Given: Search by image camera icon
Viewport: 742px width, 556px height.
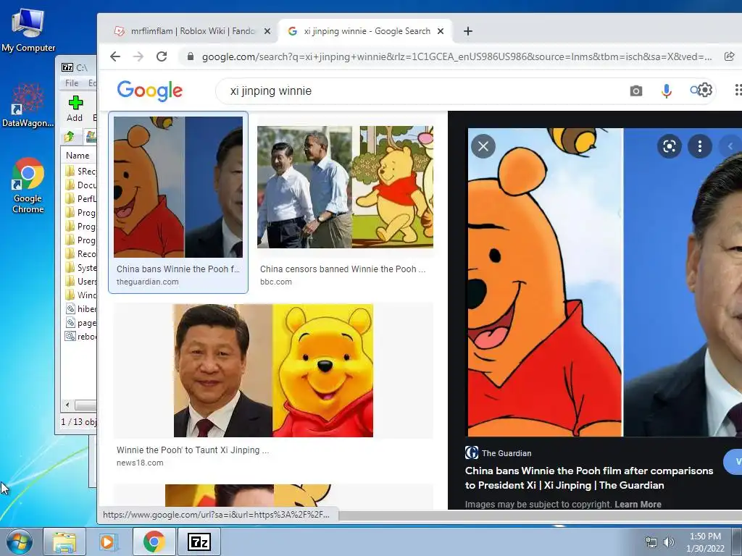Looking at the screenshot, I should pos(636,90).
